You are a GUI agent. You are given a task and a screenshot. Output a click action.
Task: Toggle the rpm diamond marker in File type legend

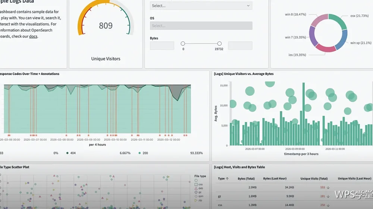(196, 196)
